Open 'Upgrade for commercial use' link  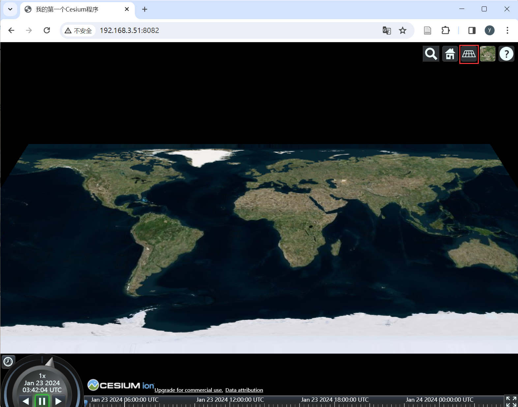188,390
